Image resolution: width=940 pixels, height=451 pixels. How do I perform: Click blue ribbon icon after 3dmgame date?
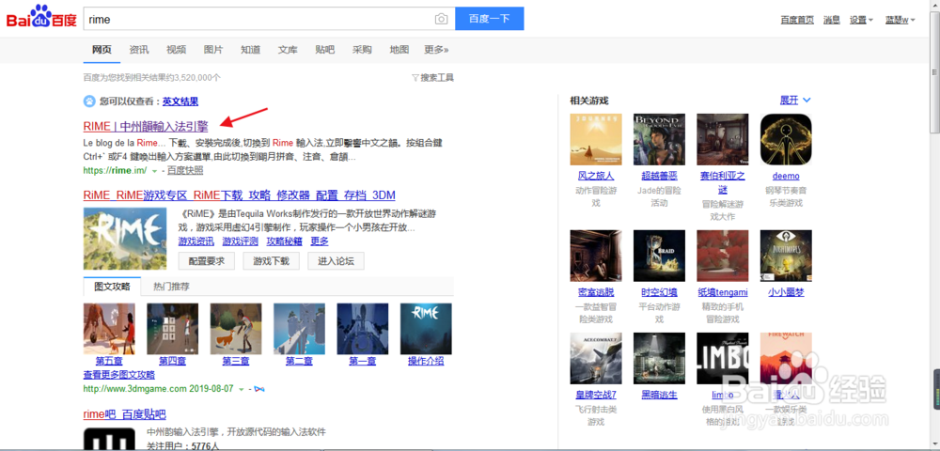pyautogui.click(x=259, y=389)
